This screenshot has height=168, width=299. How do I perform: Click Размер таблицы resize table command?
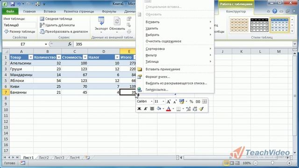pos(20,31)
